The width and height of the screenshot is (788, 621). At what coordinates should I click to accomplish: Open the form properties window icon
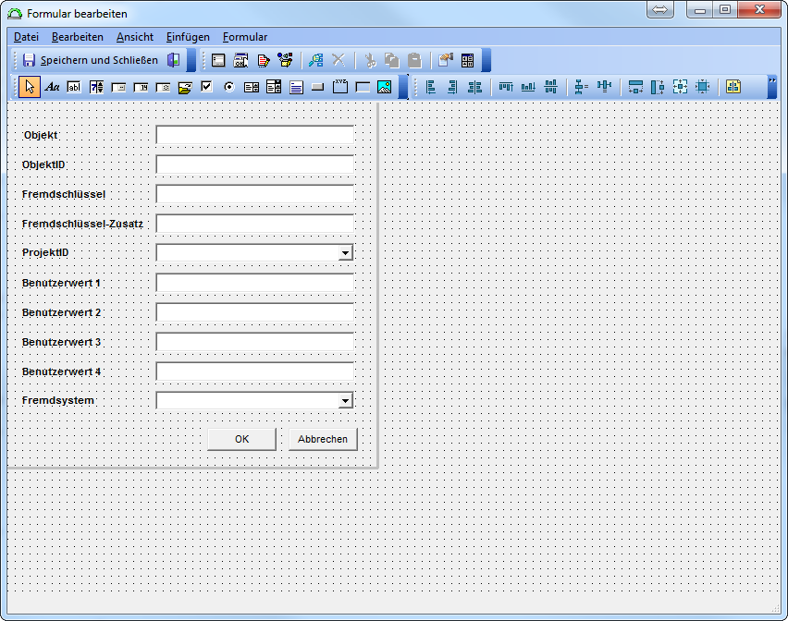(218, 60)
